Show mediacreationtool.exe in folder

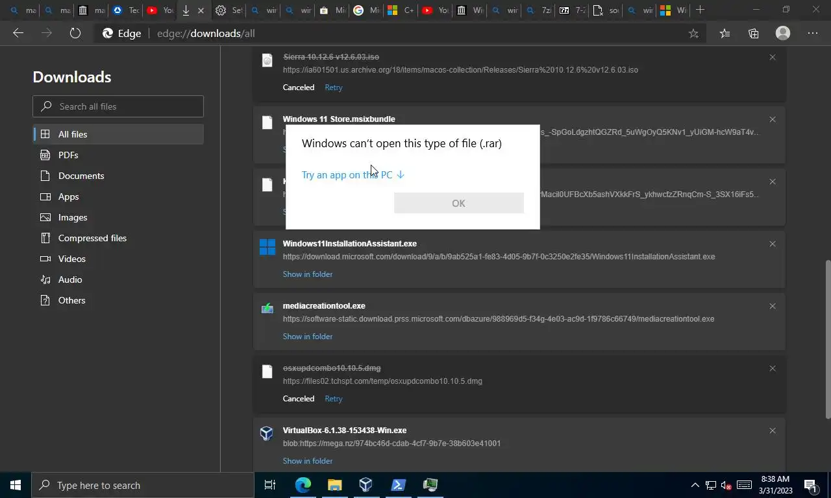(308, 337)
